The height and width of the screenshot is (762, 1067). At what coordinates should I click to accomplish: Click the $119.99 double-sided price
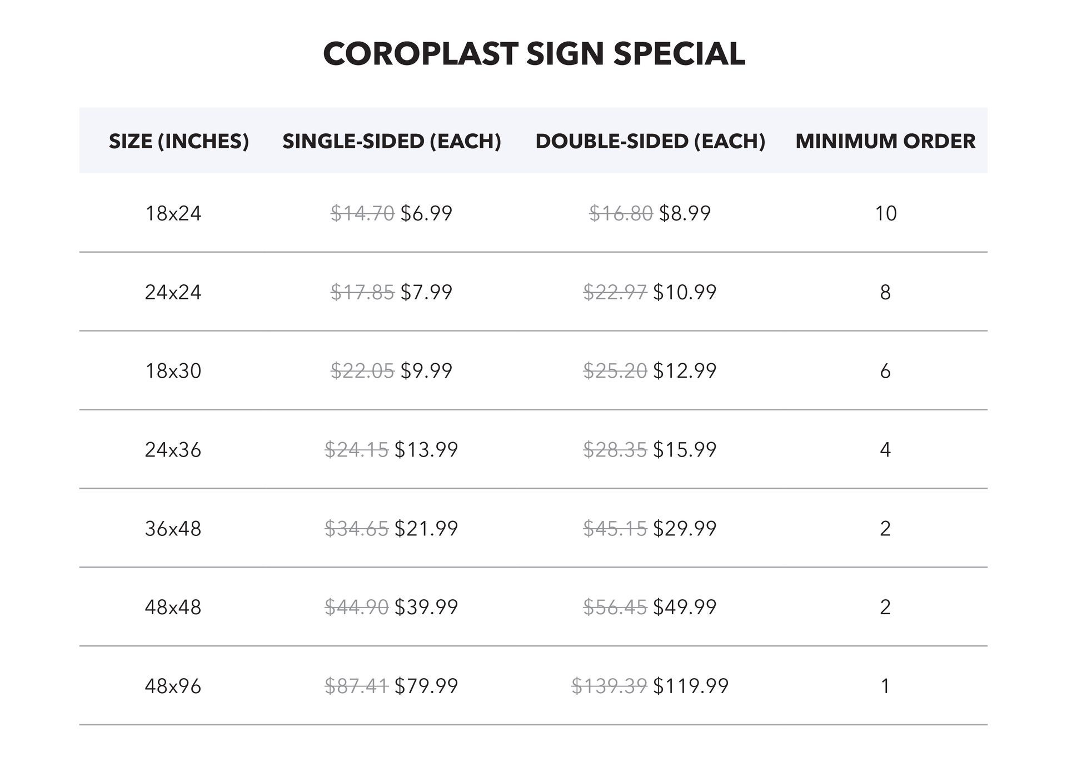pos(691,686)
